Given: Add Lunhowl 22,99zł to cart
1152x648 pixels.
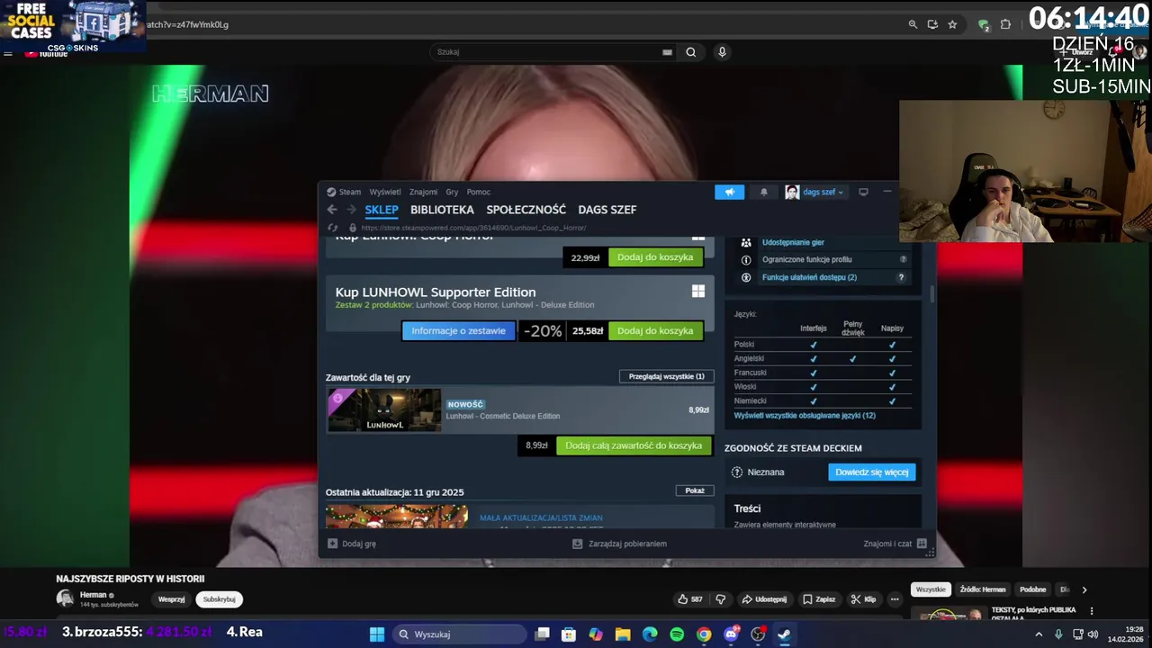Looking at the screenshot, I should pos(655,257).
